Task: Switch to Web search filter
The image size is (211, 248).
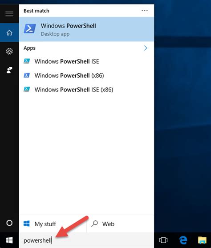Action: point(120,224)
